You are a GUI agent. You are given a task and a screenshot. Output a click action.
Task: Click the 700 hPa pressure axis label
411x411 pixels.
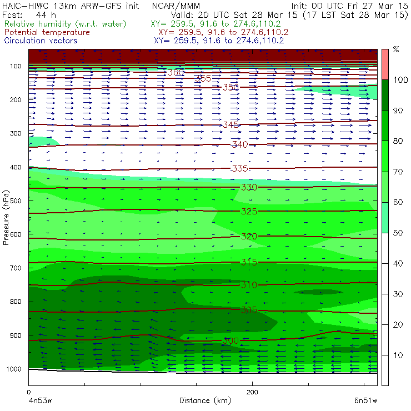[x=16, y=268]
